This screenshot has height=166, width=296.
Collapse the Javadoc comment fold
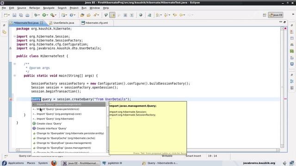click(x=14, y=64)
